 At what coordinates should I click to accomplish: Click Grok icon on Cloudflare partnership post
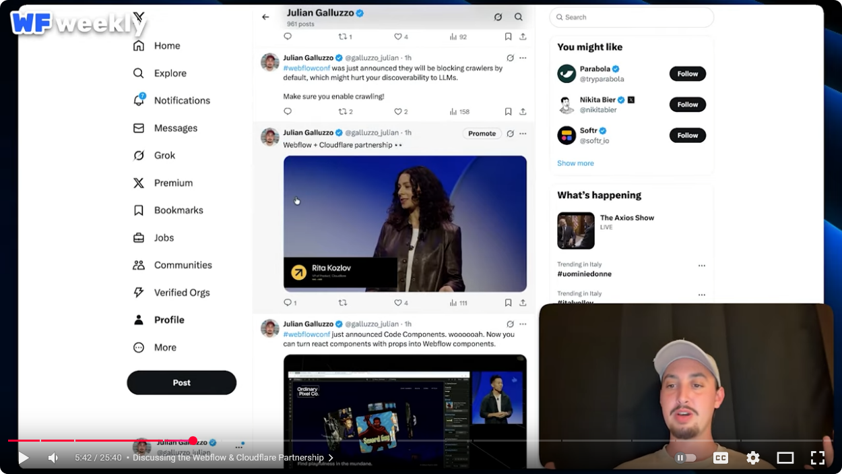510,134
